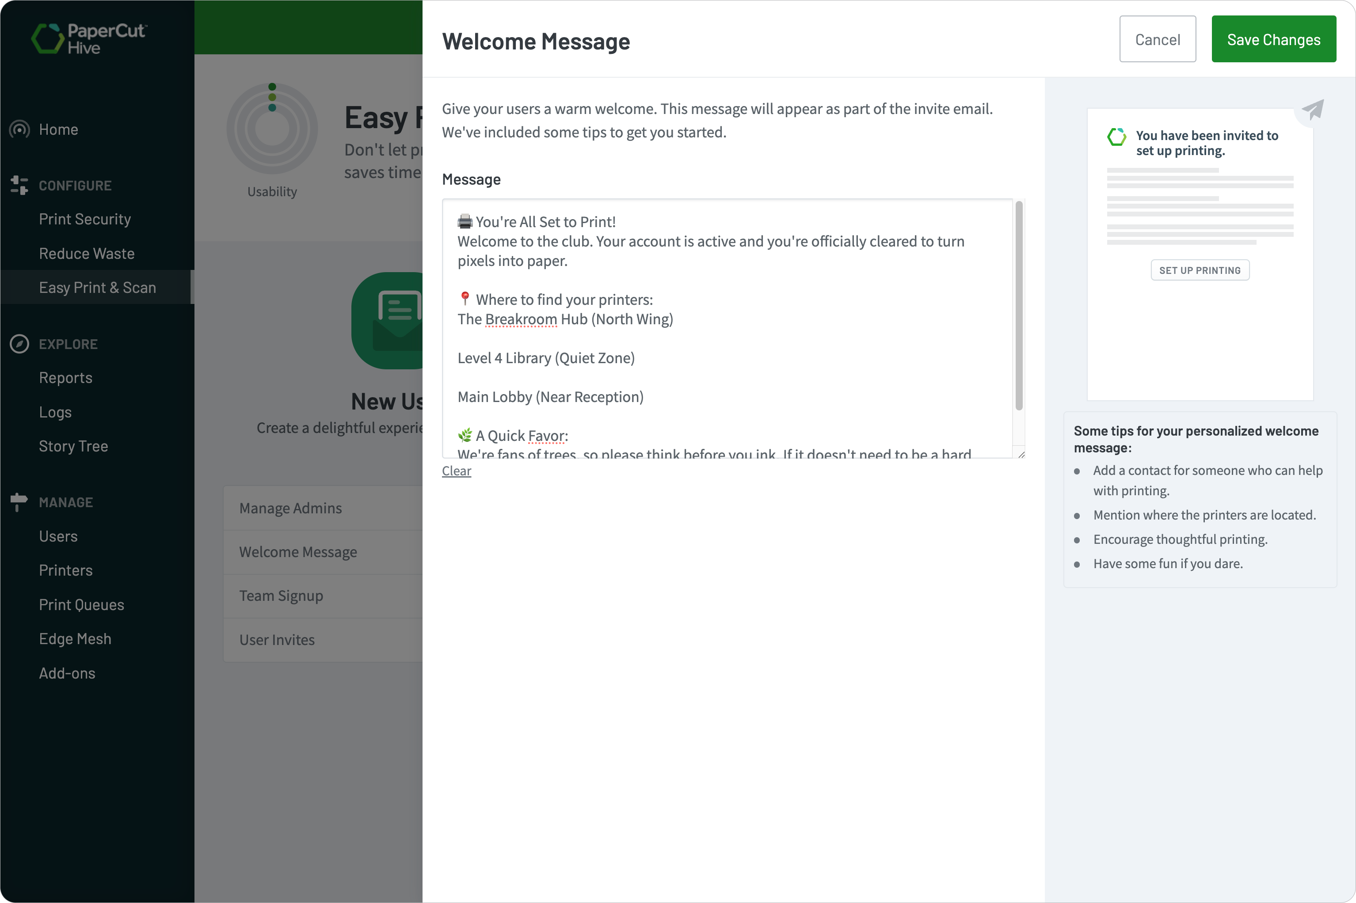1356x903 pixels.
Task: Cancel editing the welcome message
Action: click(x=1157, y=38)
